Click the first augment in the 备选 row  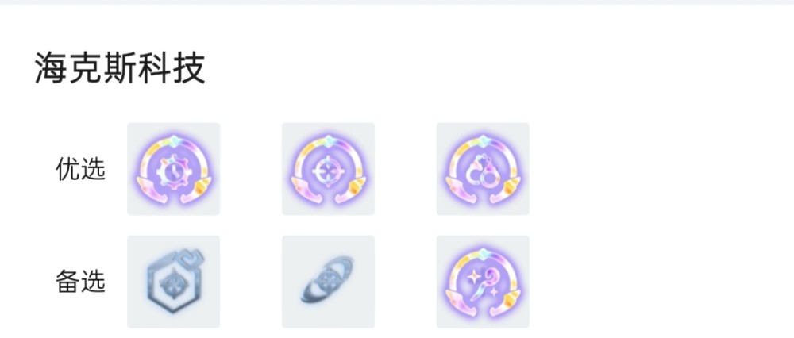click(173, 282)
